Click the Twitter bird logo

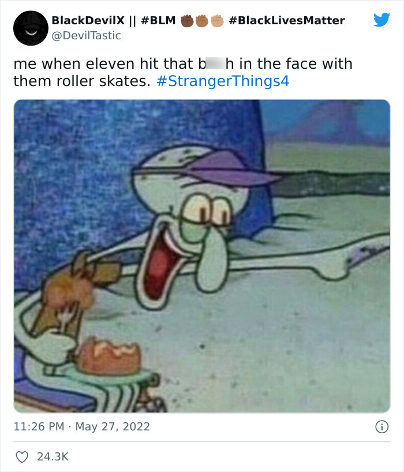(x=381, y=20)
